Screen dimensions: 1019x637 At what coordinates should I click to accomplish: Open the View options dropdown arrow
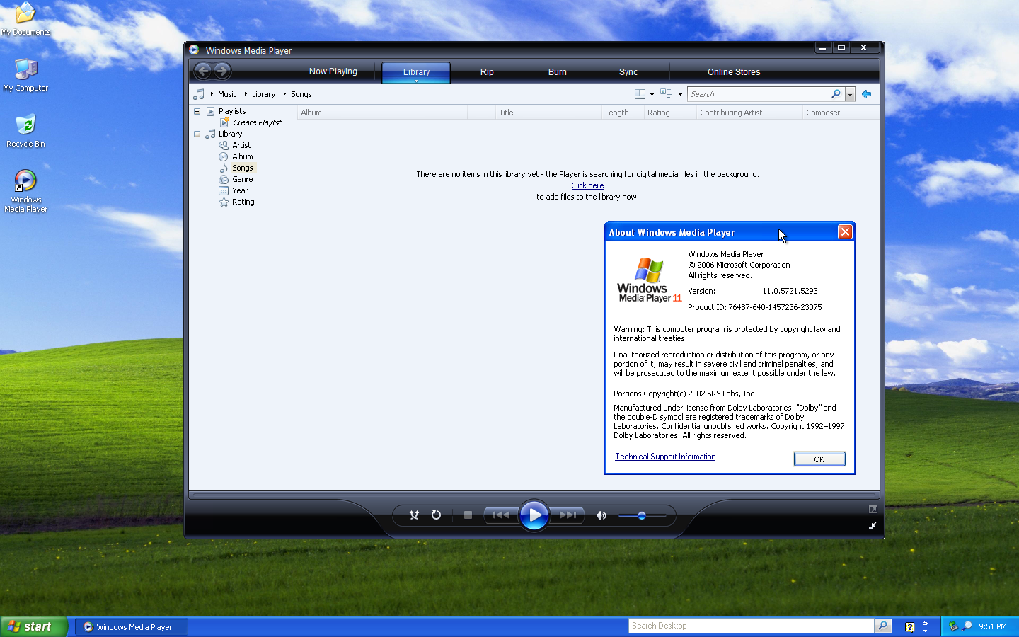(x=680, y=95)
